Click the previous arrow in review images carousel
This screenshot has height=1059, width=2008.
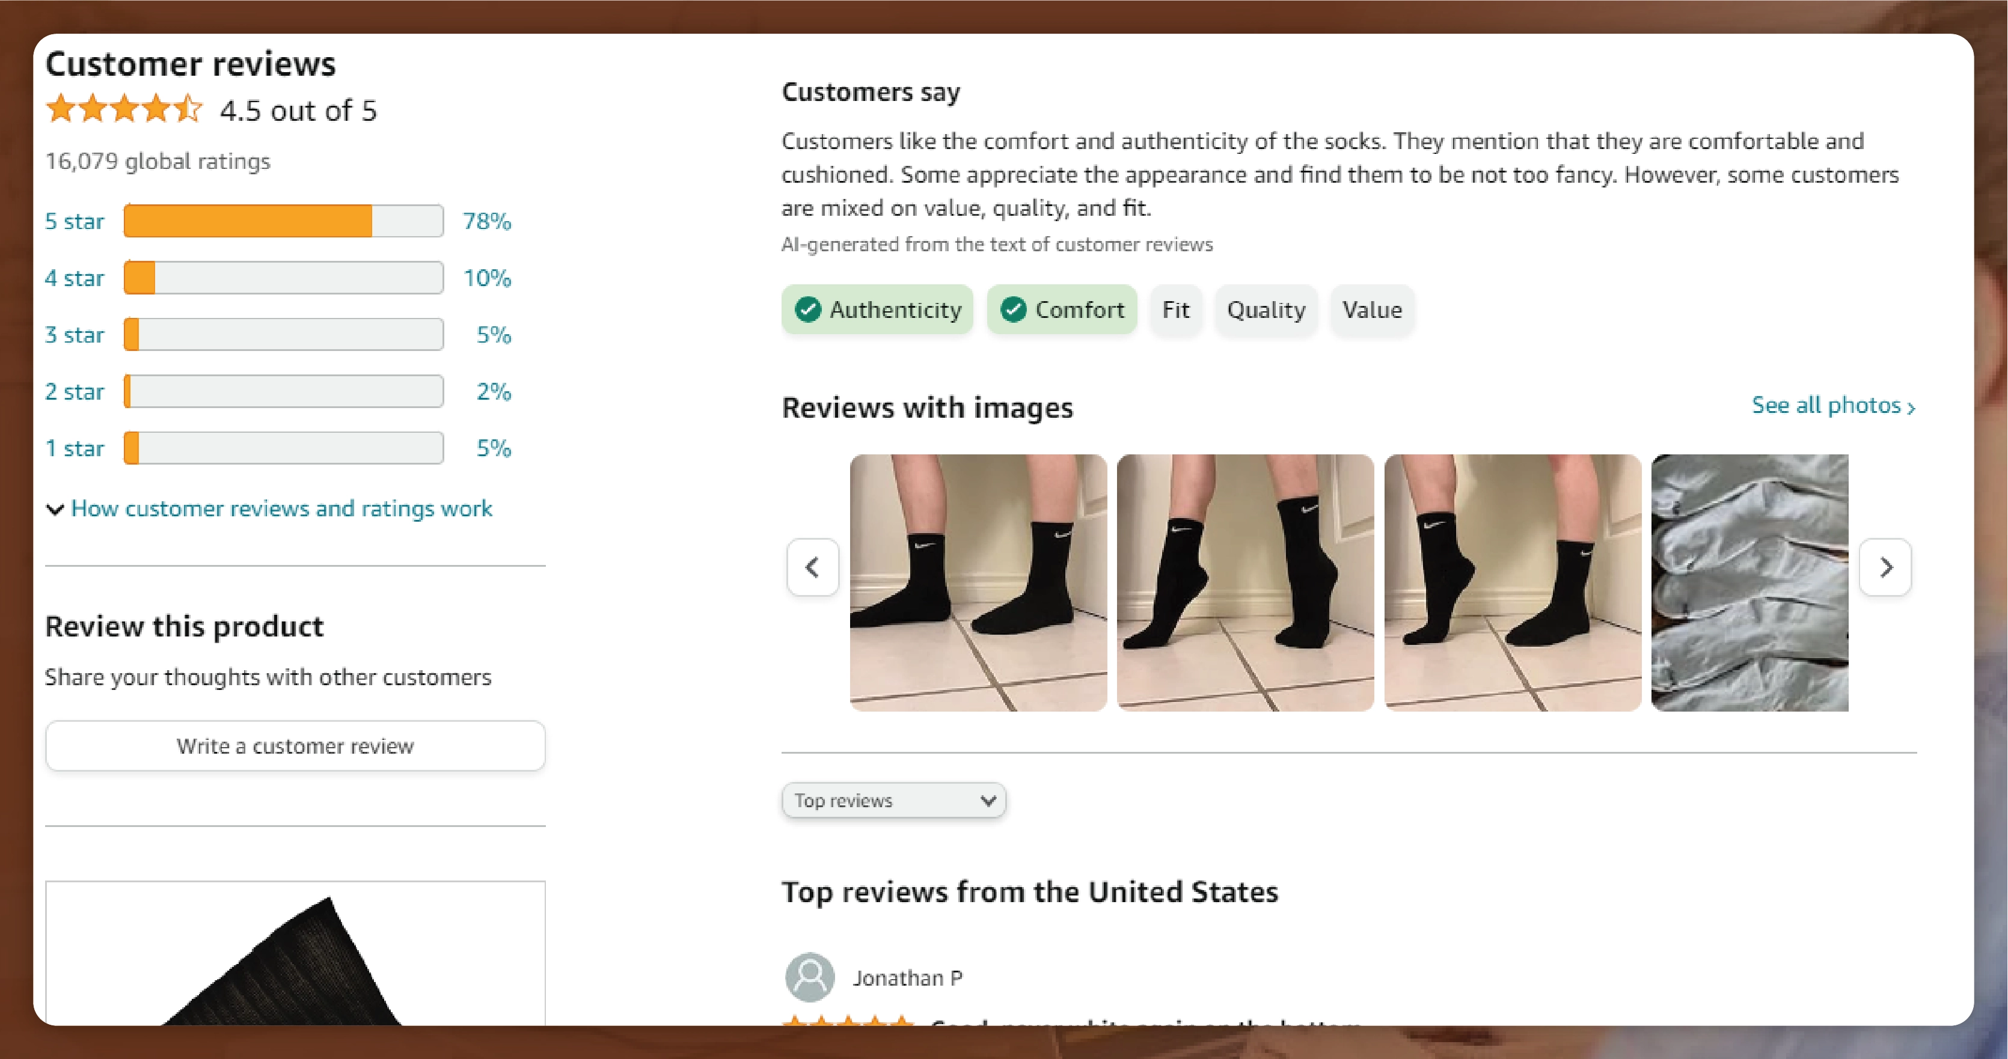coord(812,567)
